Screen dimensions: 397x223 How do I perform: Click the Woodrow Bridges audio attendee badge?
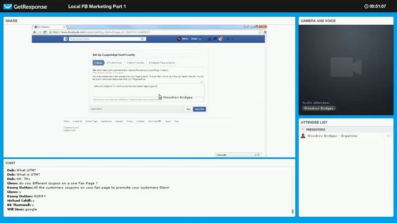click(x=318, y=108)
